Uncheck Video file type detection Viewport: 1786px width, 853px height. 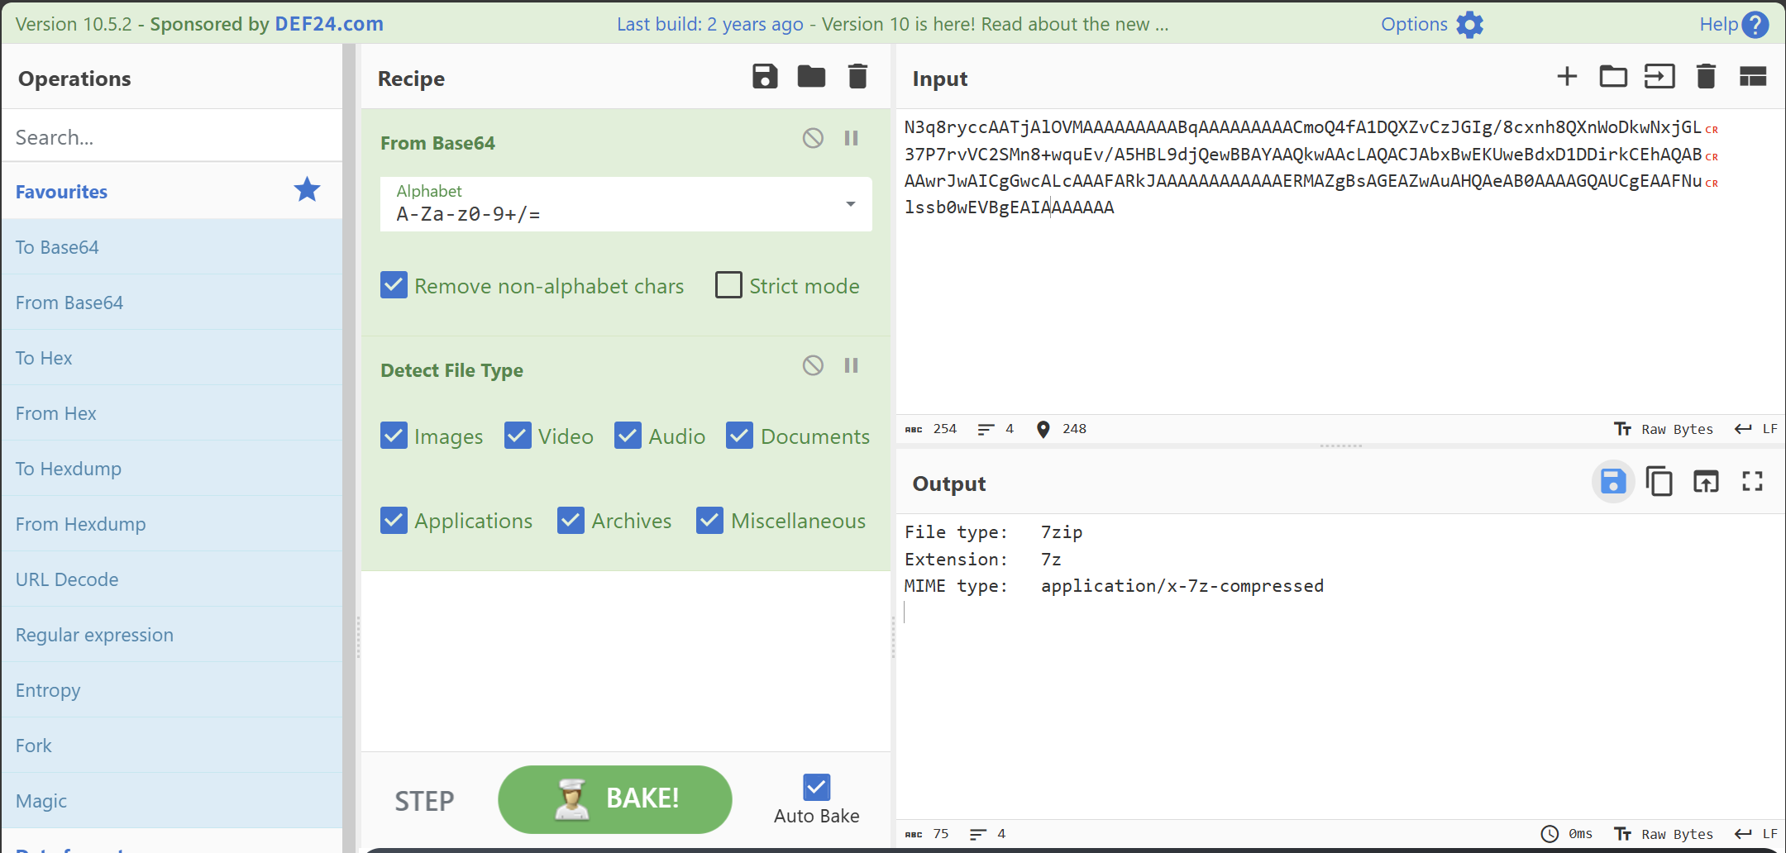point(518,436)
